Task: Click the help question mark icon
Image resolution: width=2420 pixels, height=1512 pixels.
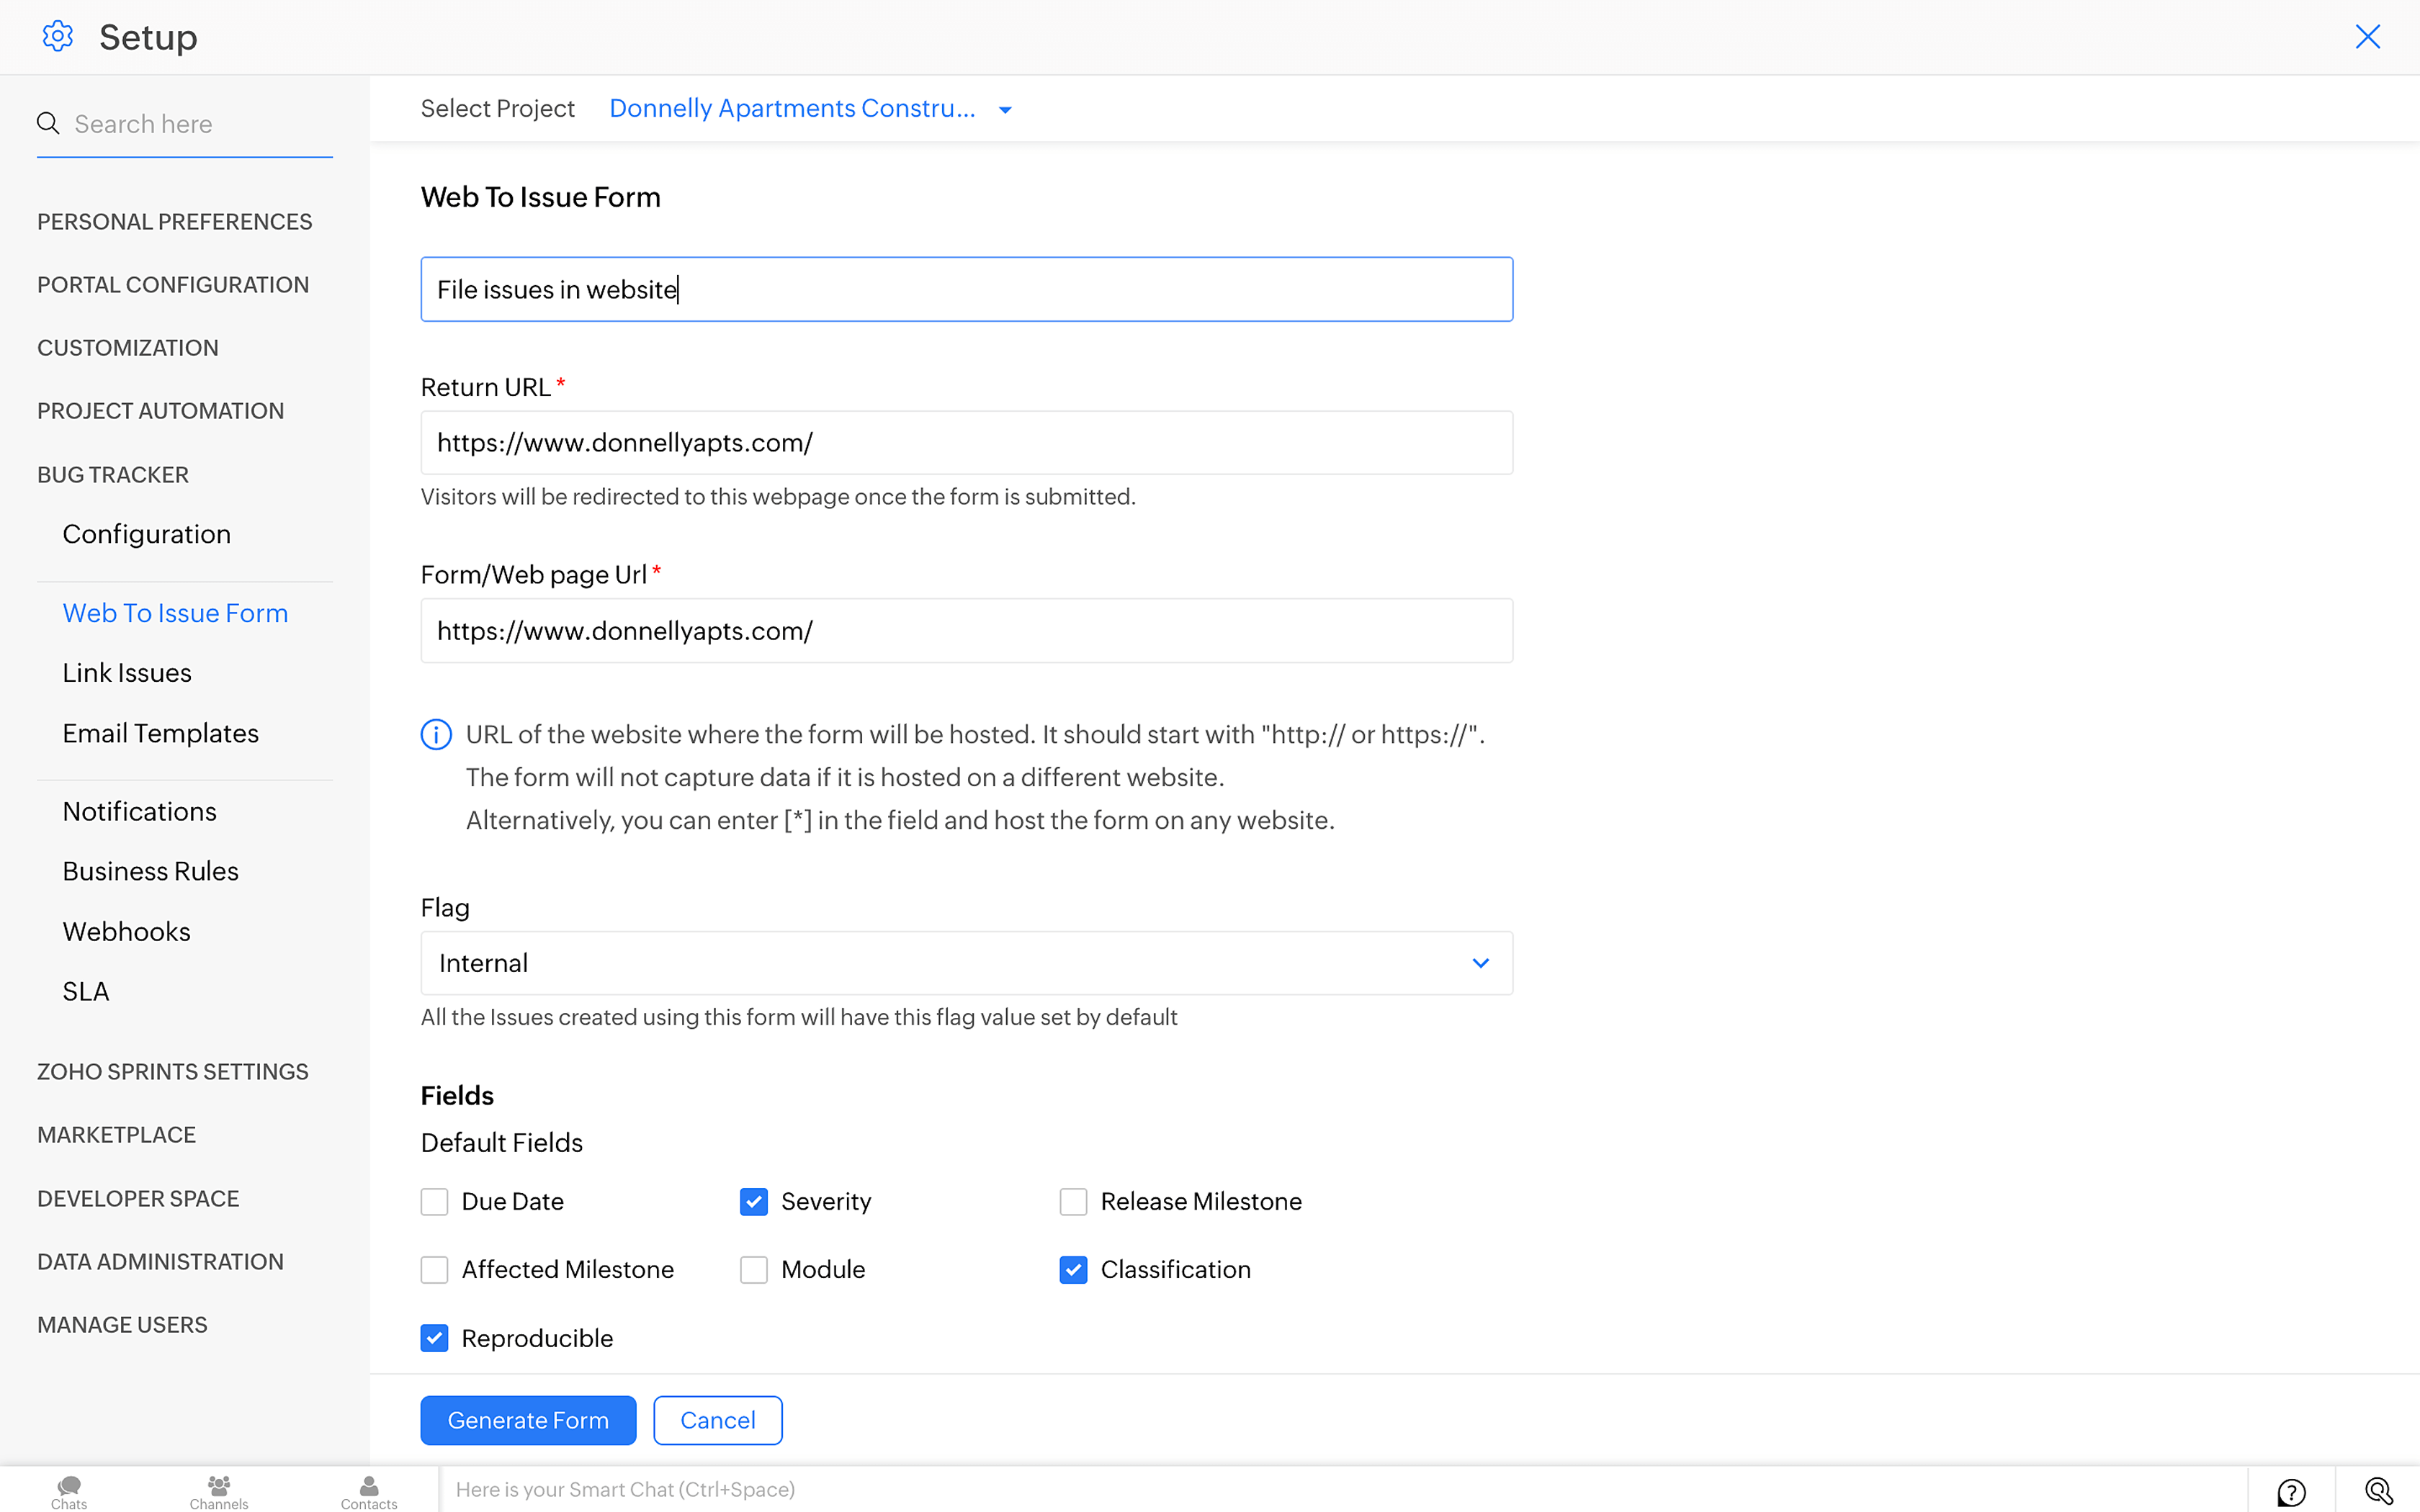Action: pos(2291,1491)
